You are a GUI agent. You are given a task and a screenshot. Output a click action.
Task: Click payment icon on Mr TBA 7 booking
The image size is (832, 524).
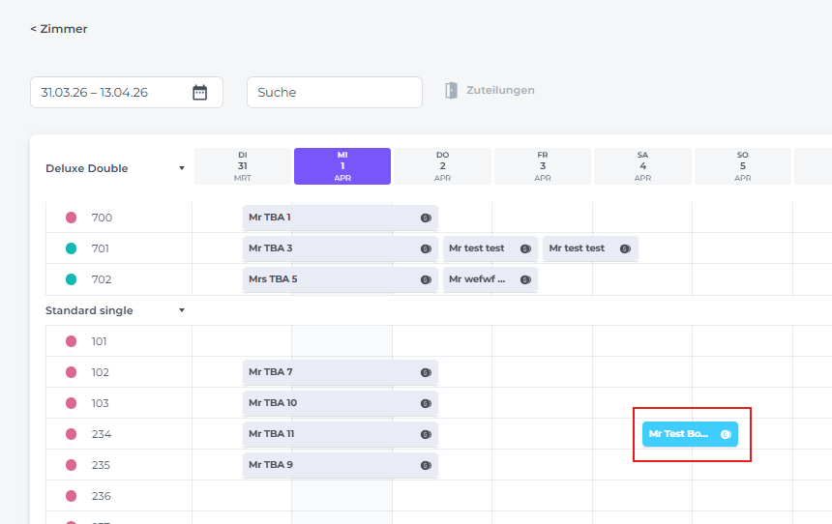click(426, 372)
